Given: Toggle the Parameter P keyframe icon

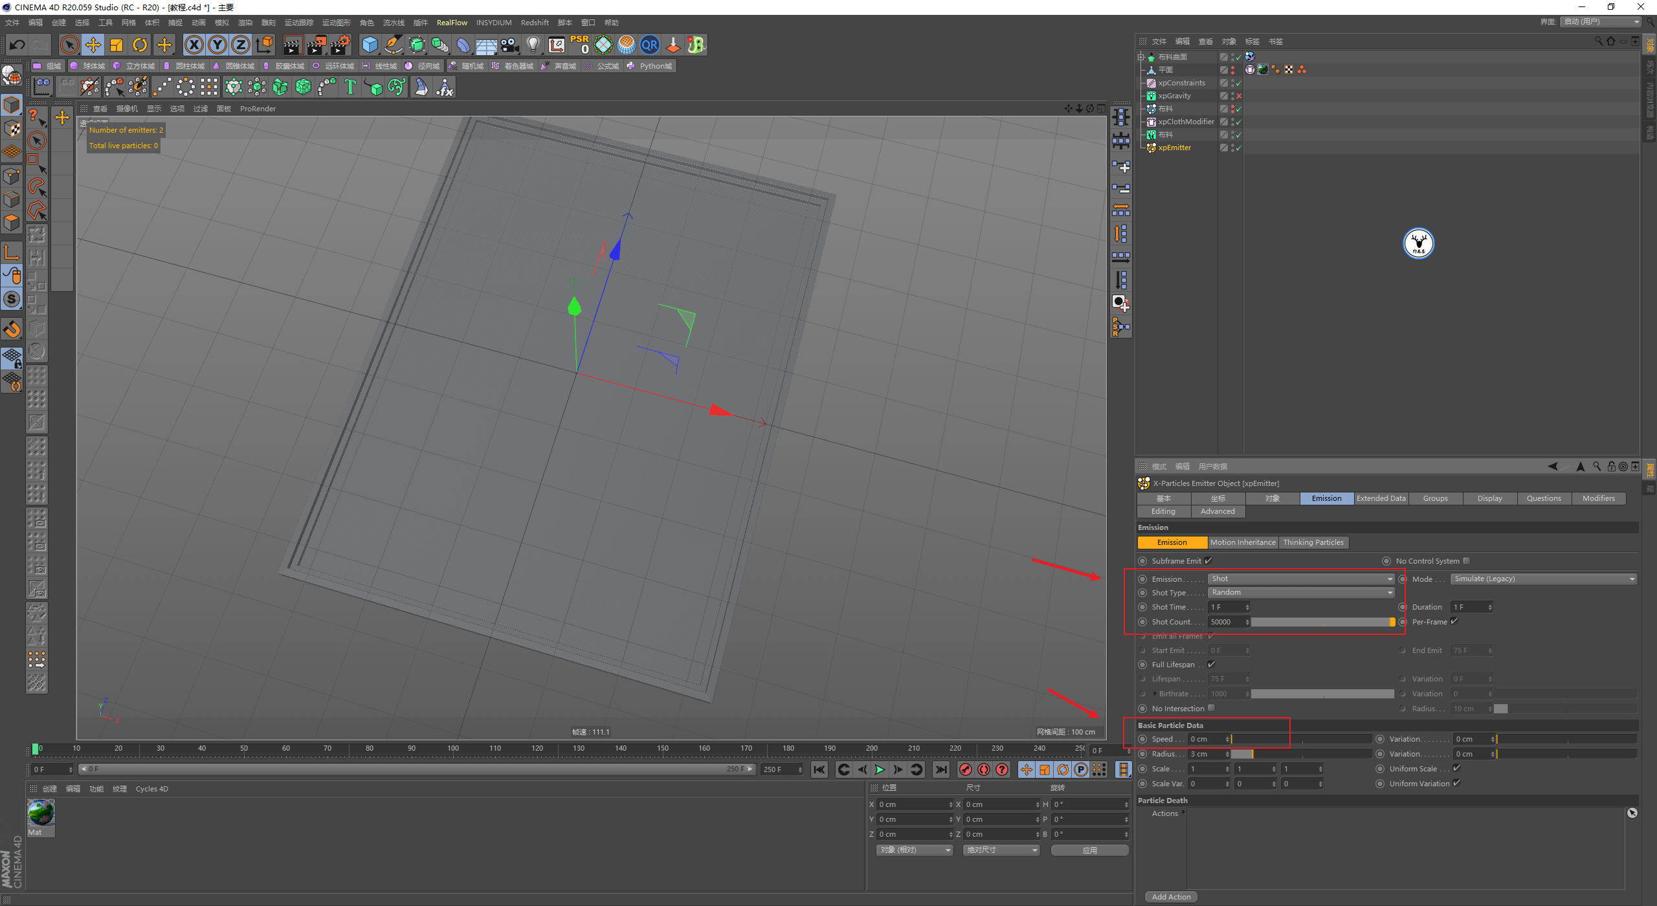Looking at the screenshot, I should [x=1081, y=769].
